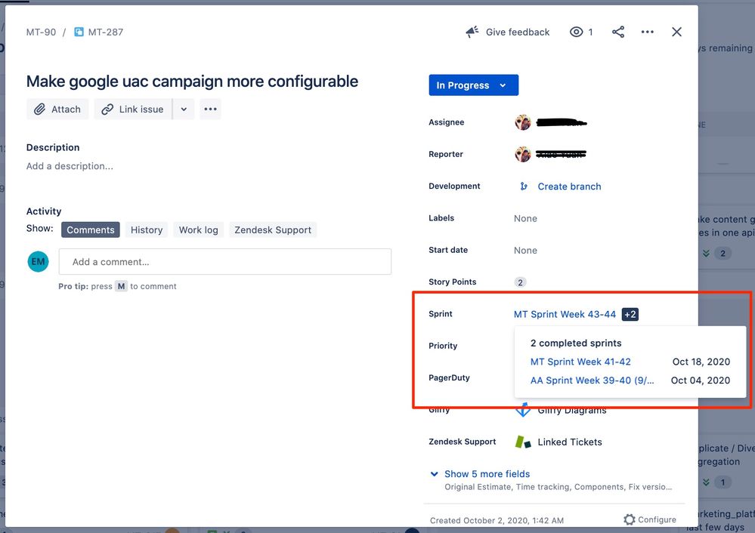Click the 'Add a comment...' input box
This screenshot has height=533, width=755.
225,262
